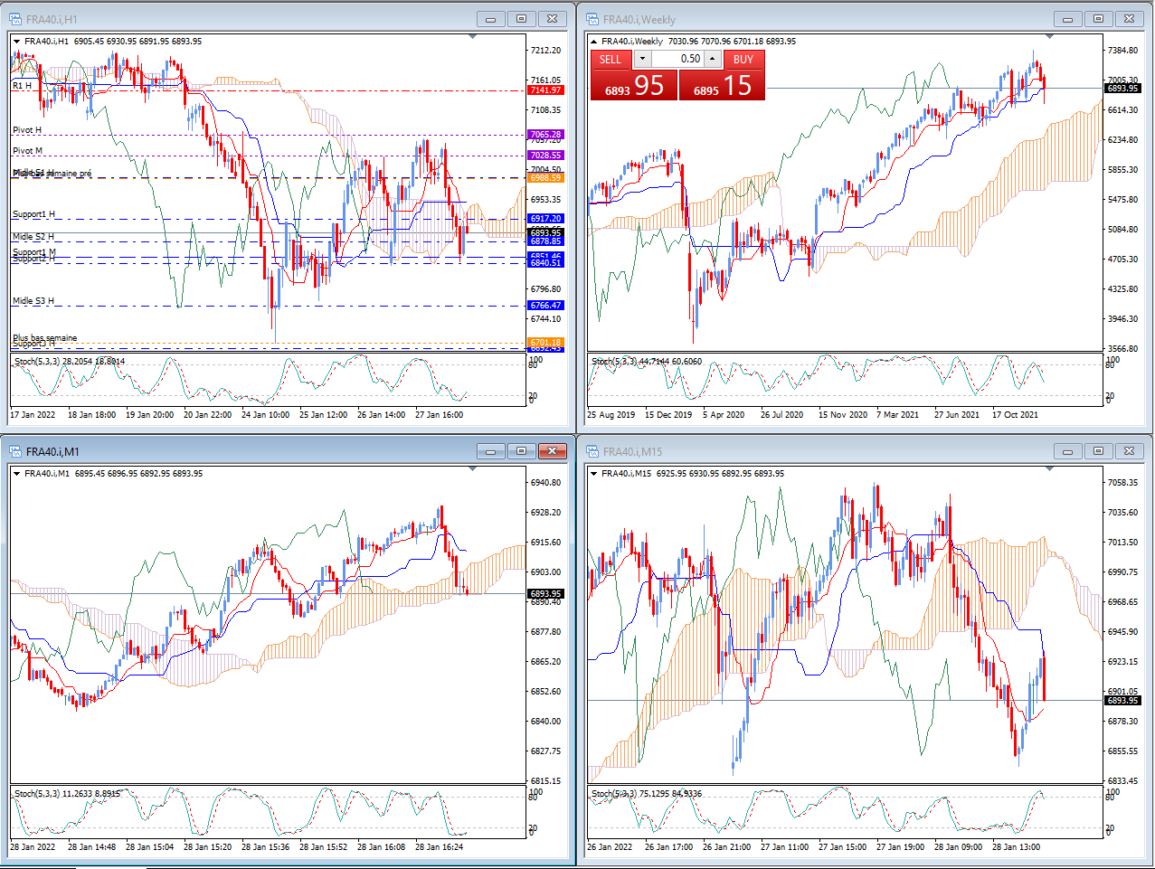Select the Midle S2 H level label

33,237
